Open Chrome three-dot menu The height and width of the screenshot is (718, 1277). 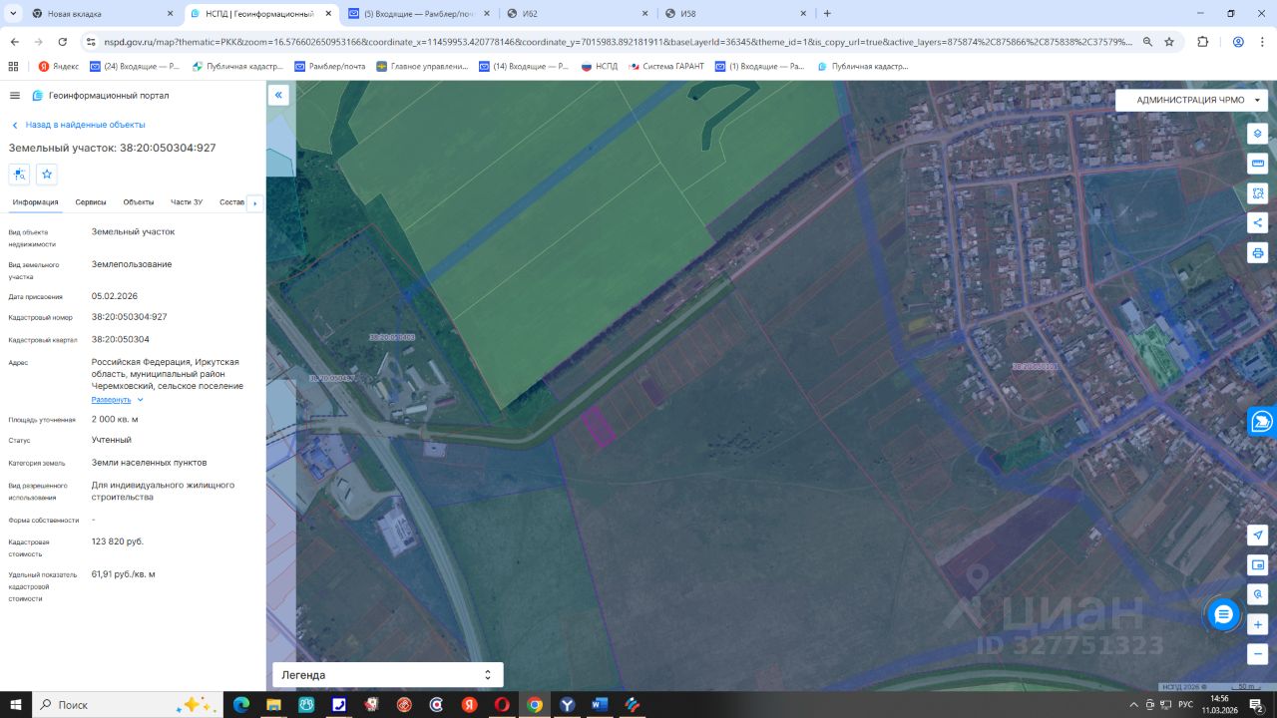1263,42
